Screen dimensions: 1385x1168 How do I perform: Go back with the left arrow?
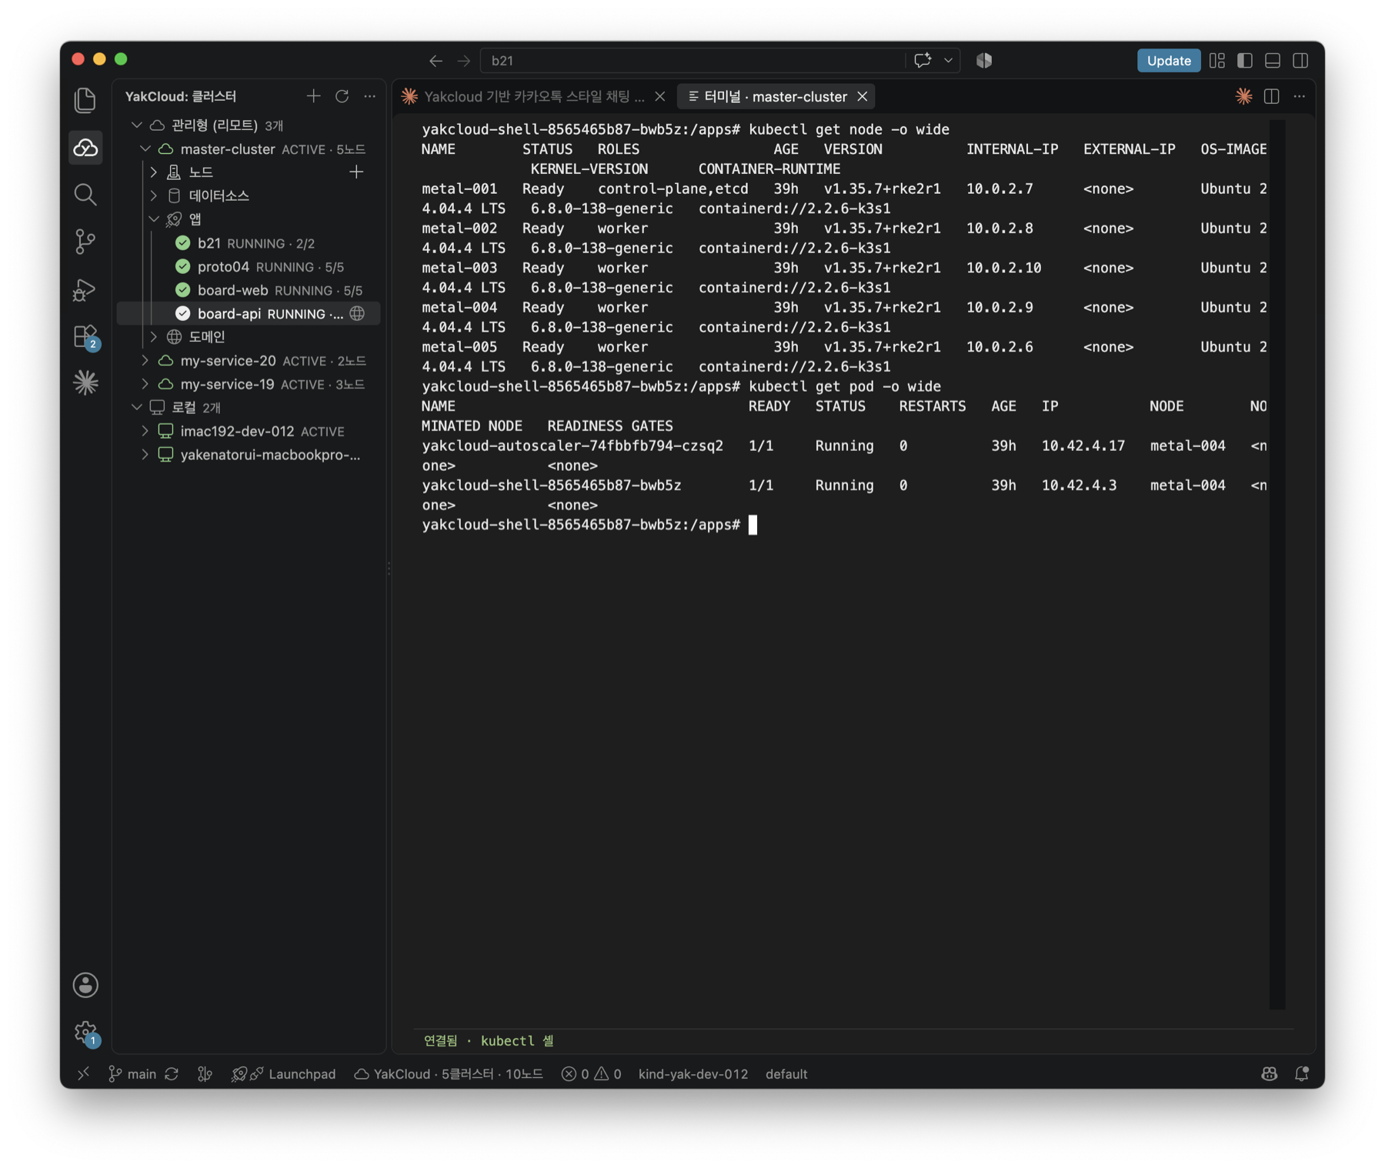coord(436,60)
